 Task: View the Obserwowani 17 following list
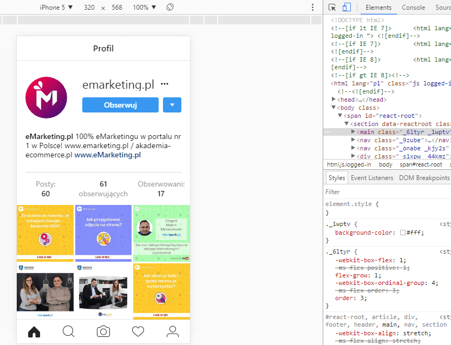tap(161, 189)
